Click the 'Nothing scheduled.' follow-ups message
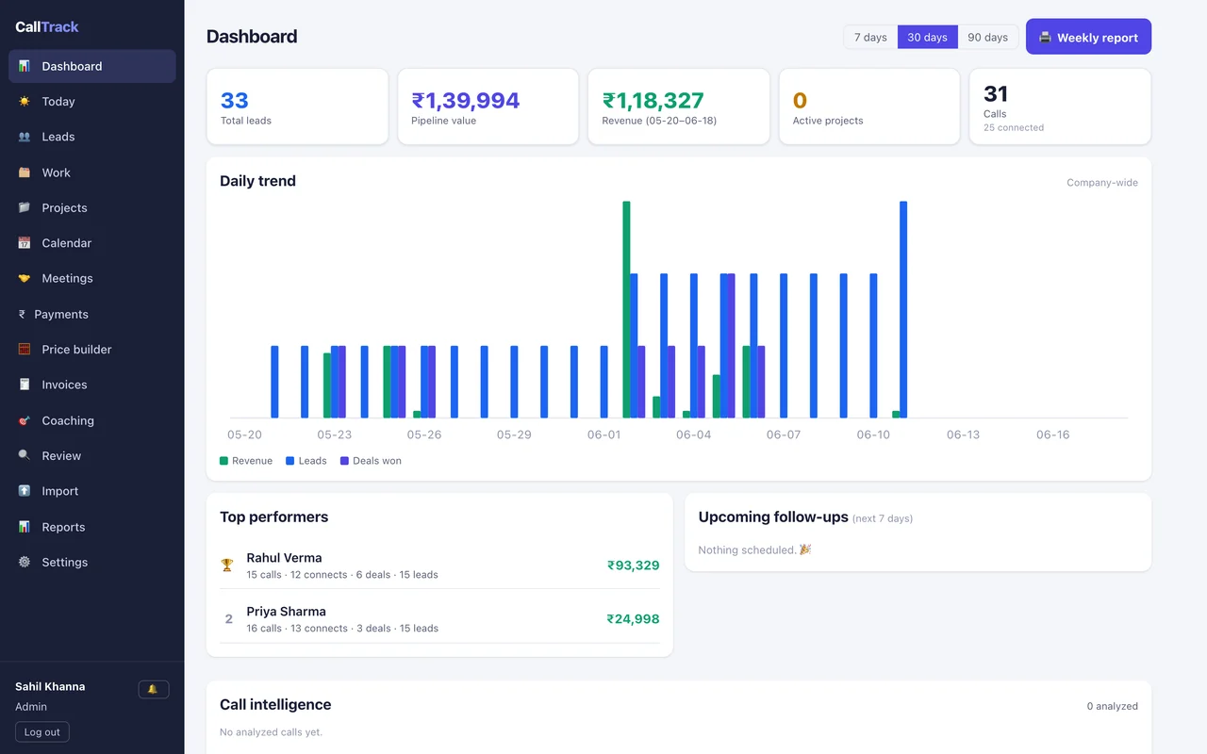Image resolution: width=1207 pixels, height=754 pixels. coord(754,549)
